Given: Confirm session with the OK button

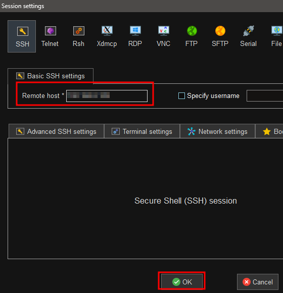Looking at the screenshot, I should (x=182, y=282).
